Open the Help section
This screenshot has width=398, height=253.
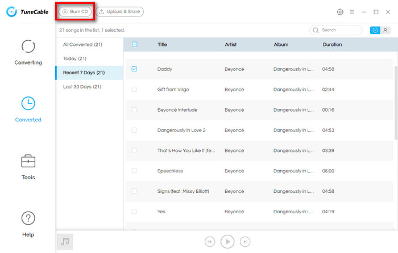coord(28,225)
